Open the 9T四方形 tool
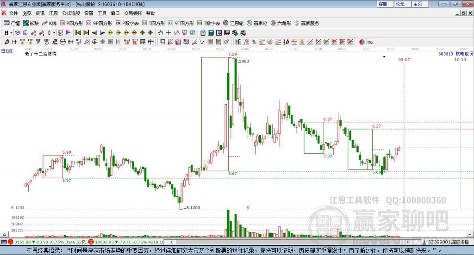Screen dimensions: 474x255 181,23
